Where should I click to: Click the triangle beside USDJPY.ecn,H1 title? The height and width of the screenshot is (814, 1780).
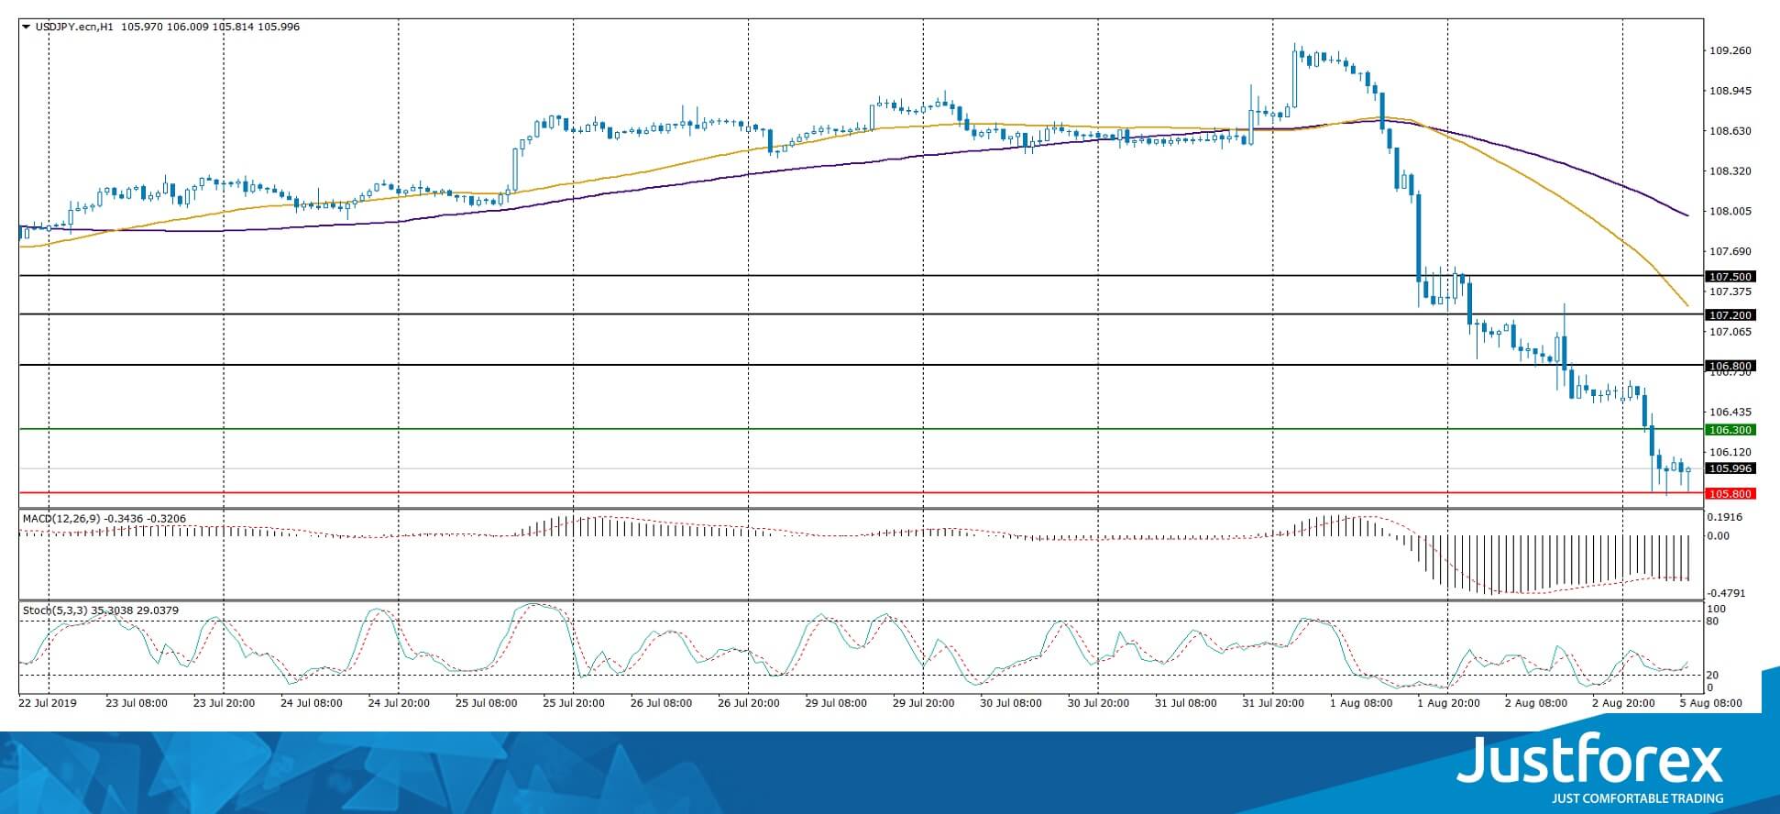click(x=26, y=27)
